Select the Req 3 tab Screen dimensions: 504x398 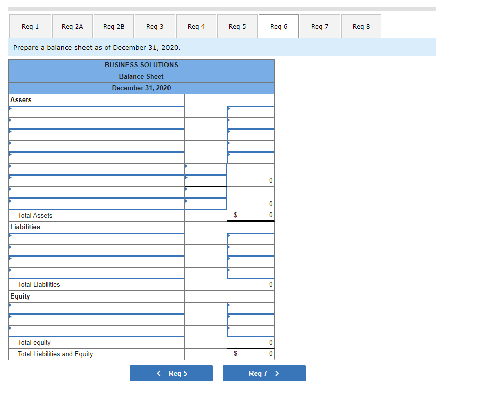click(154, 26)
